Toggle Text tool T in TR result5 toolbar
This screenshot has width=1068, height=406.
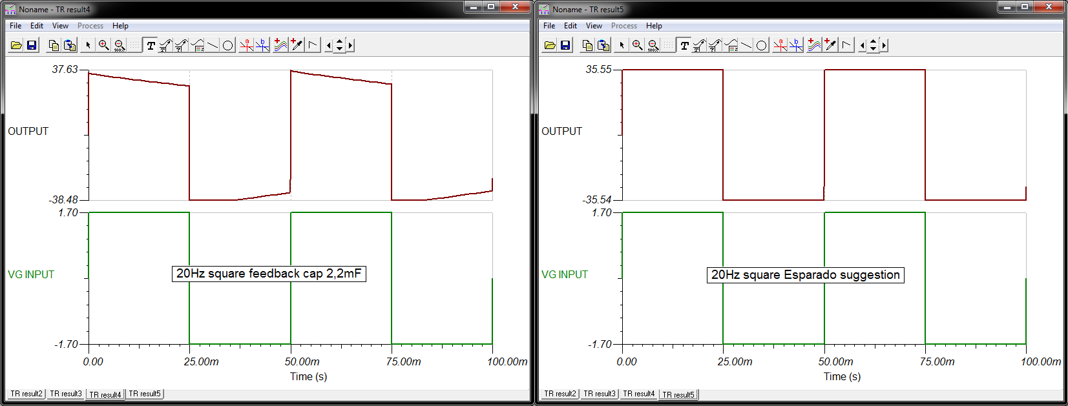point(684,45)
